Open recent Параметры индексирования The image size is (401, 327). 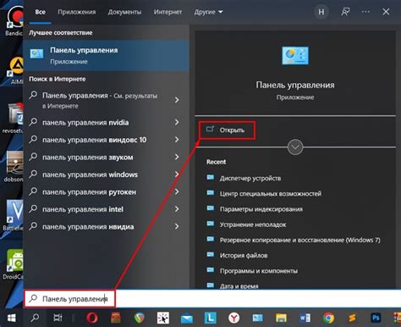coord(261,209)
